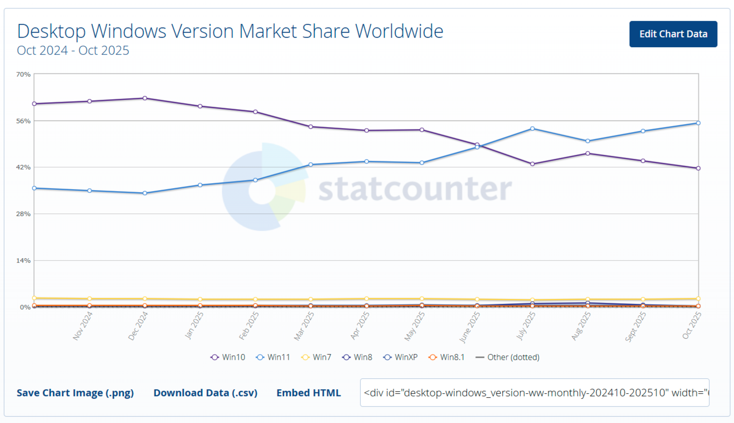Image resolution: width=734 pixels, height=423 pixels.
Task: Click the embed code text field
Action: (534, 393)
